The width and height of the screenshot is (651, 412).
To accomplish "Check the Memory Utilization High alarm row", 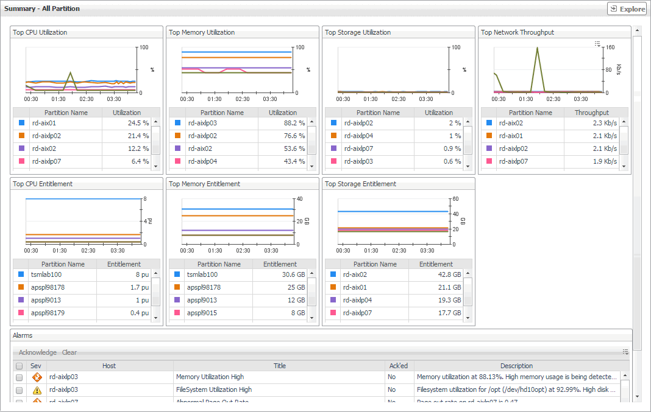I will [19, 377].
